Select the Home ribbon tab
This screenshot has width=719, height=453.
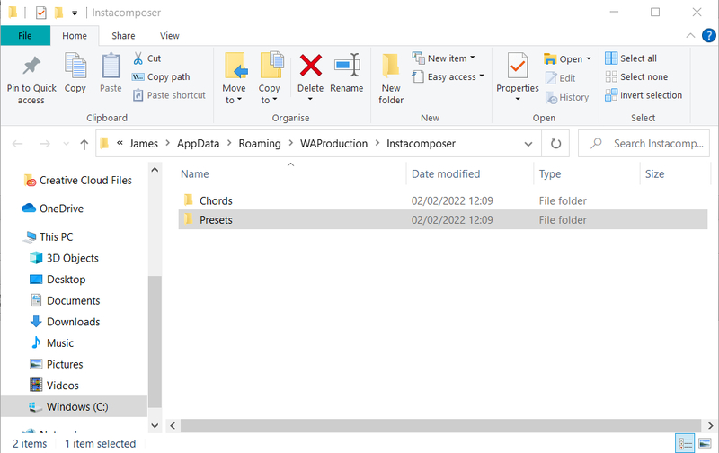point(75,35)
